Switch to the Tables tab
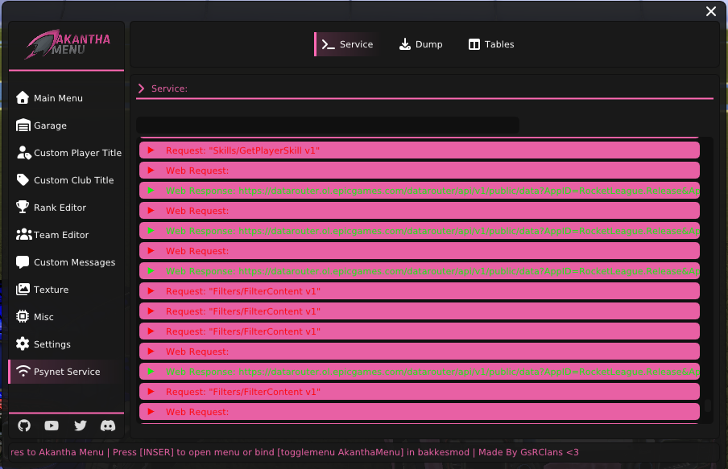The height and width of the screenshot is (469, 728). (491, 44)
